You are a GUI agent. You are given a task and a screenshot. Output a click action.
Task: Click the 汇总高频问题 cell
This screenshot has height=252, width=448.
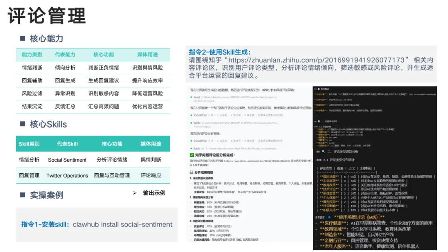point(103,107)
